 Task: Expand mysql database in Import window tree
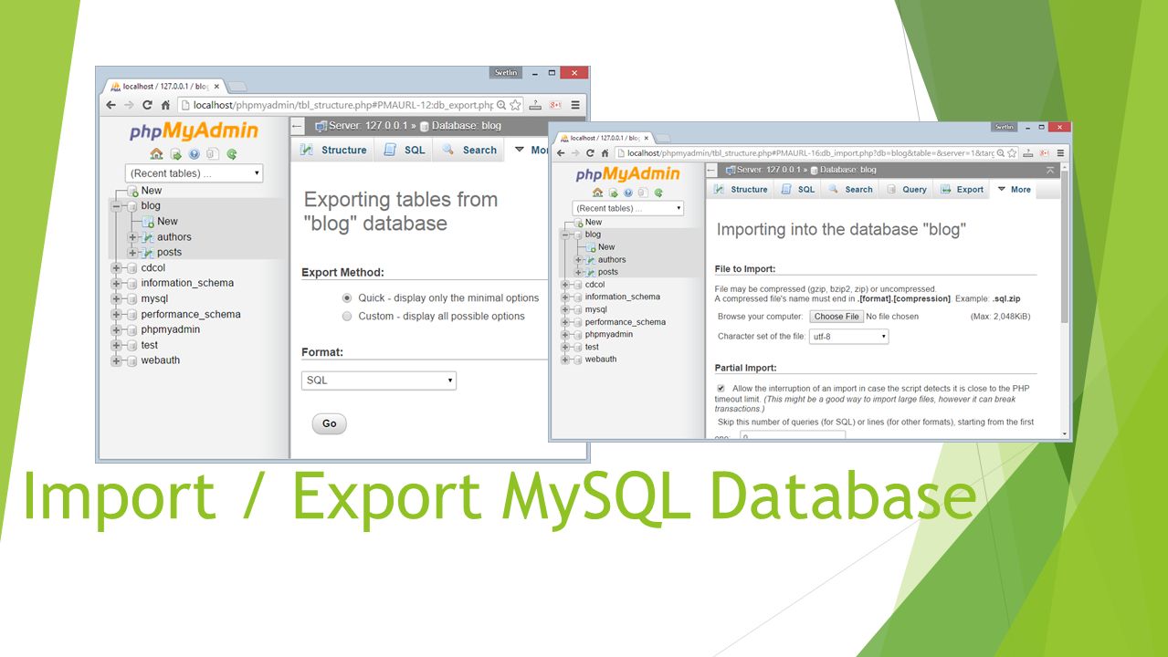point(565,309)
